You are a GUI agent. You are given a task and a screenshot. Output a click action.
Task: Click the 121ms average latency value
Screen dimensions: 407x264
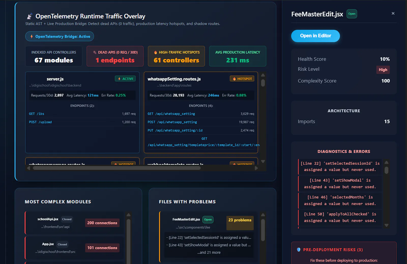click(x=93, y=95)
